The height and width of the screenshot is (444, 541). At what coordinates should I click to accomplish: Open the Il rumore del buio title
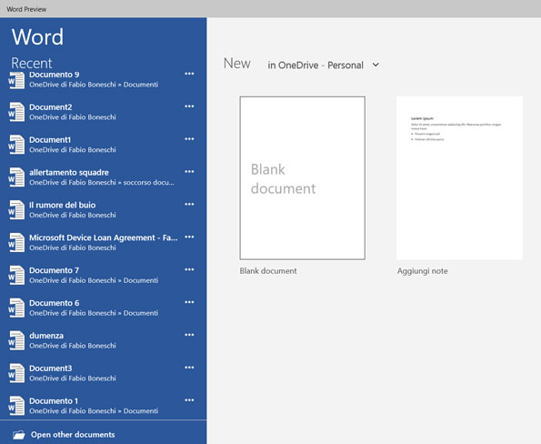[x=63, y=205]
